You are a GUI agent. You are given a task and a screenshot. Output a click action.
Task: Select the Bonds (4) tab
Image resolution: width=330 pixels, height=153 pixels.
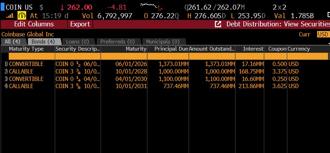point(43,41)
